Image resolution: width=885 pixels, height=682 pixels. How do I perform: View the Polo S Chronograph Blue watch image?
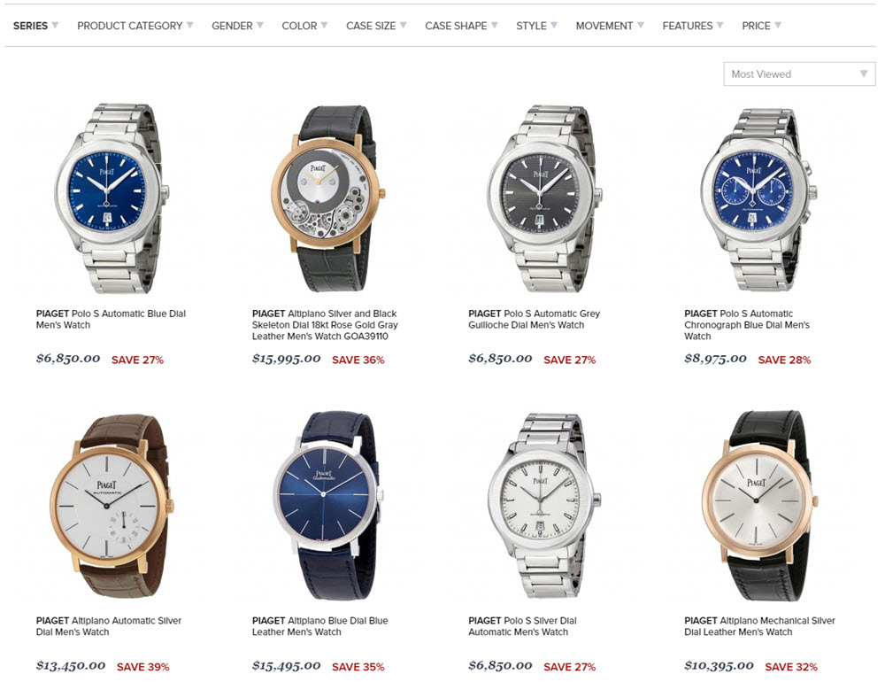coord(759,199)
